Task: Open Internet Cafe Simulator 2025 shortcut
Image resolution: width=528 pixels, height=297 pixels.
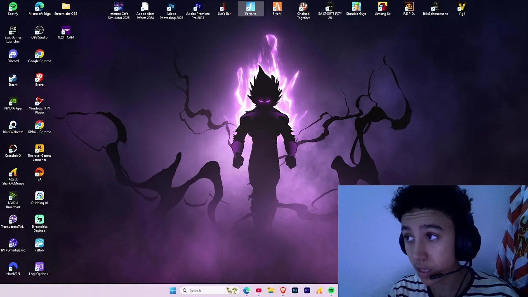Action: [x=119, y=11]
